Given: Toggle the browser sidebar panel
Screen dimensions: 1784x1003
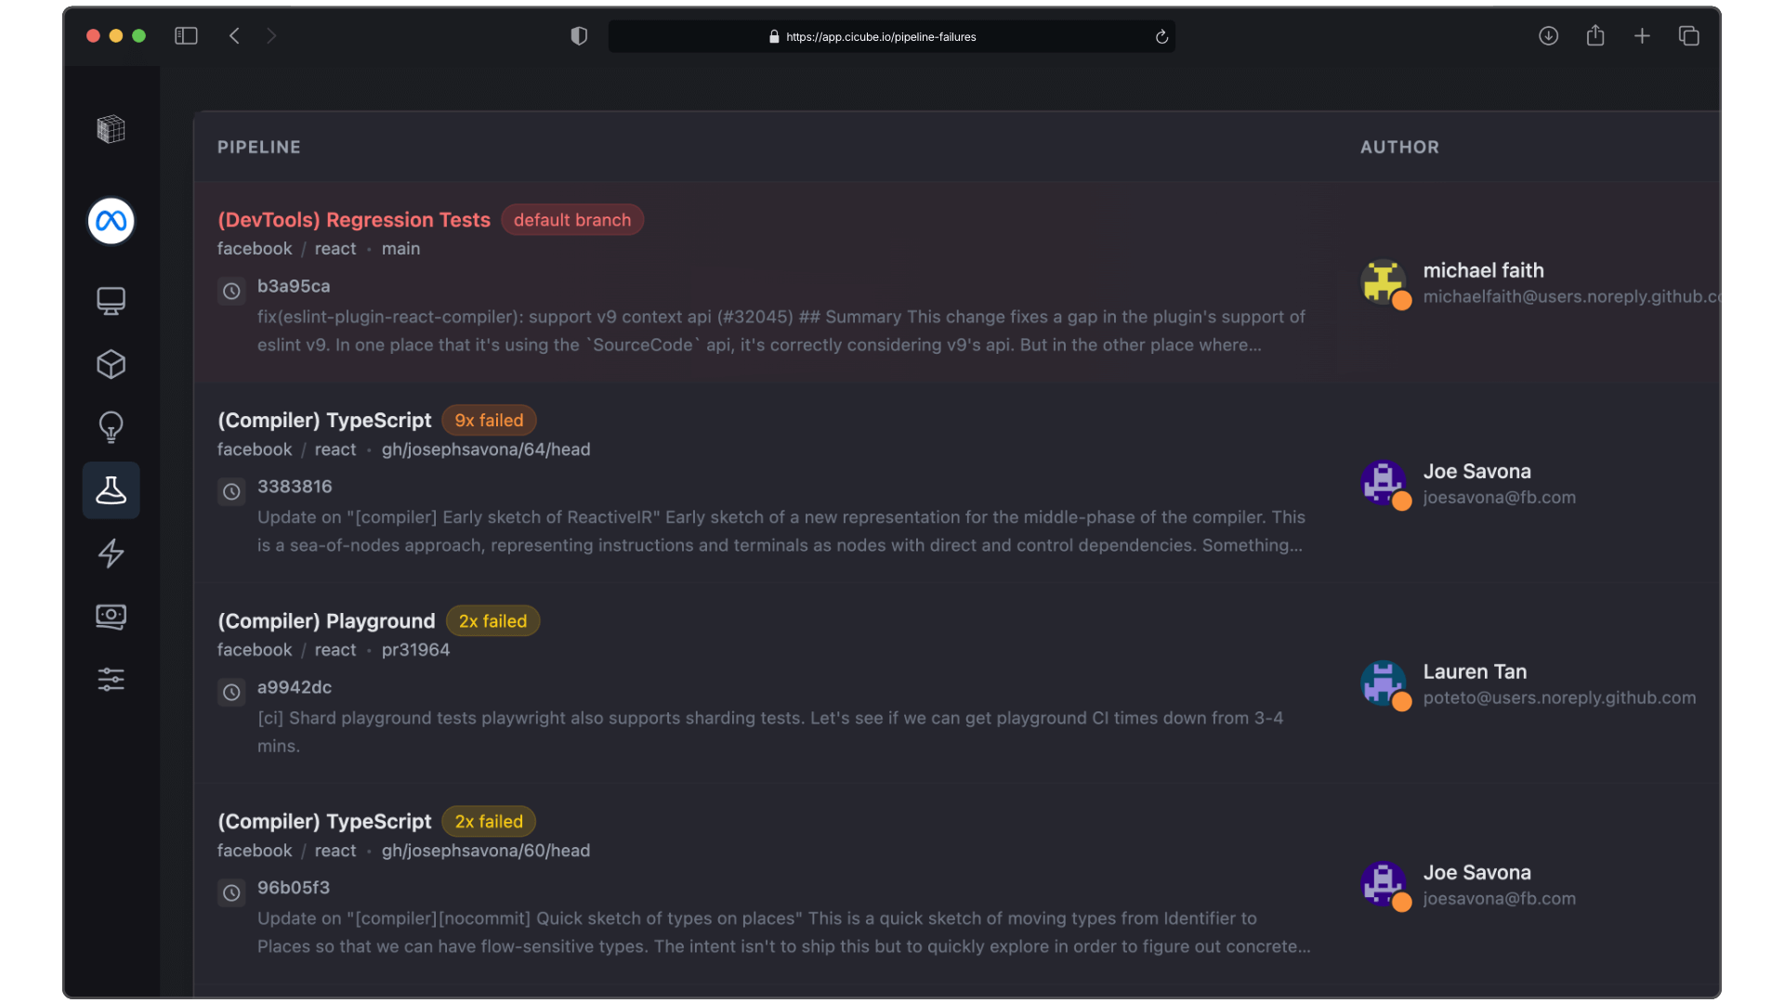Looking at the screenshot, I should click(x=186, y=36).
